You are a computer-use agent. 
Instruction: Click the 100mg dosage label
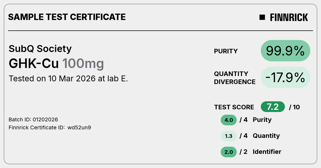83,64
